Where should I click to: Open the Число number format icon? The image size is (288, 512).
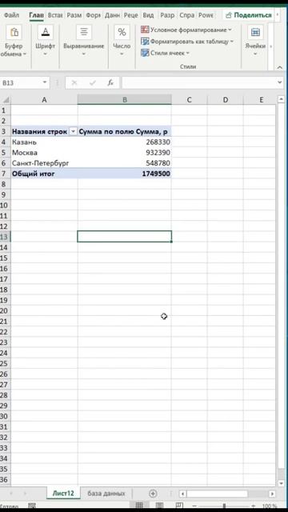click(122, 33)
